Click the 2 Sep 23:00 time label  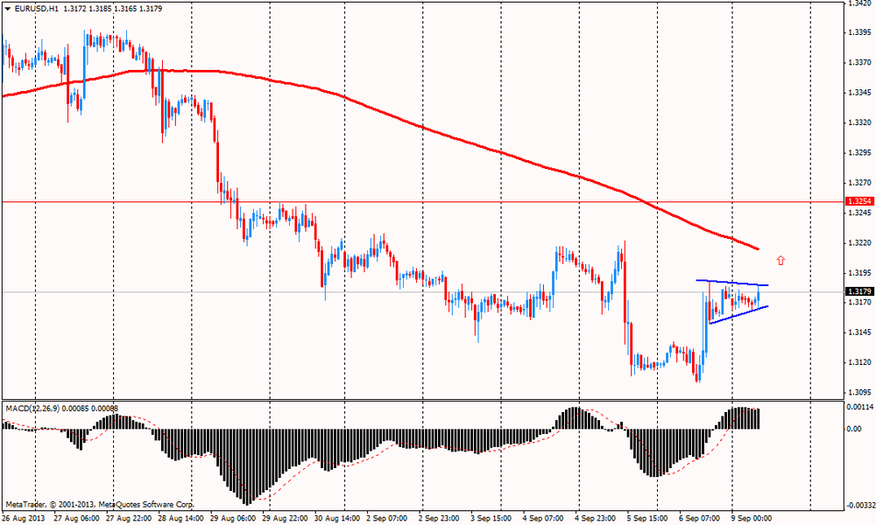coord(439,518)
